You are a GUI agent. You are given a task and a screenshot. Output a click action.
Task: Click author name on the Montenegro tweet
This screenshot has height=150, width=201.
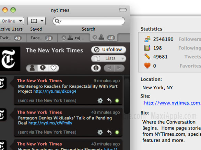[39, 81]
